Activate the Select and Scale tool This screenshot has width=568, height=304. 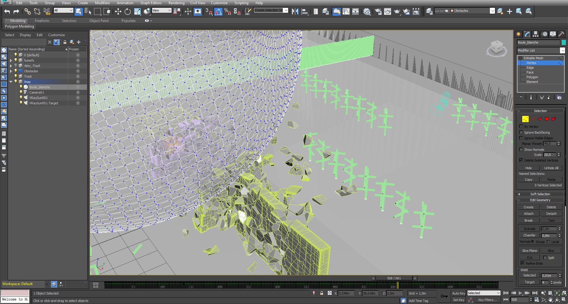[137, 12]
